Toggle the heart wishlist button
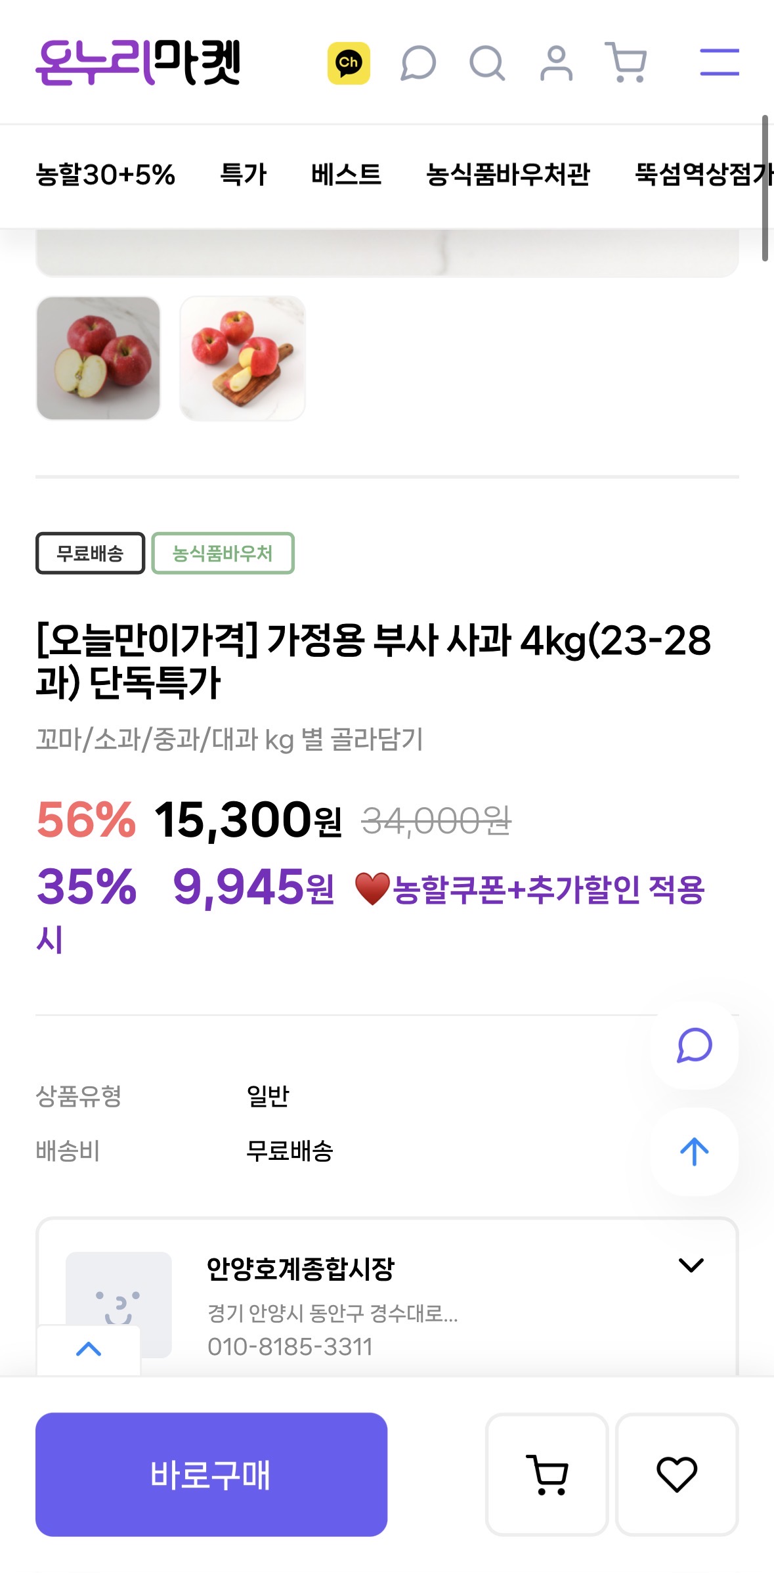The image size is (774, 1573). point(677,1474)
